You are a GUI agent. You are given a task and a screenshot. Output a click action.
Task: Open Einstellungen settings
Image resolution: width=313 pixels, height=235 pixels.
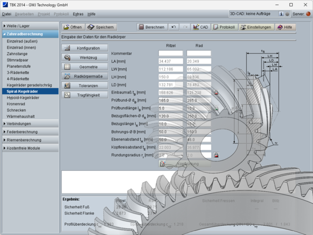pyautogui.click(x=255, y=27)
